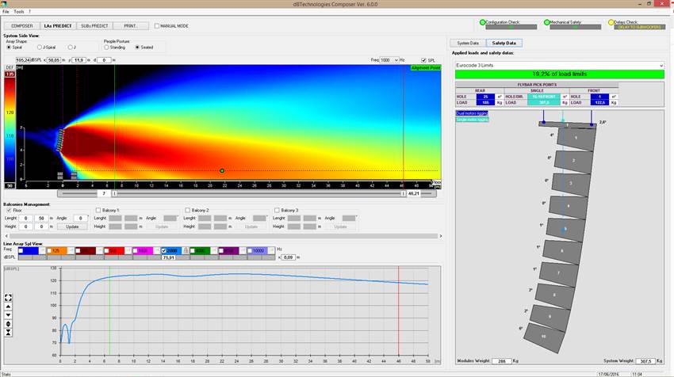
Task: Click the d distance input field
Action: [104, 60]
